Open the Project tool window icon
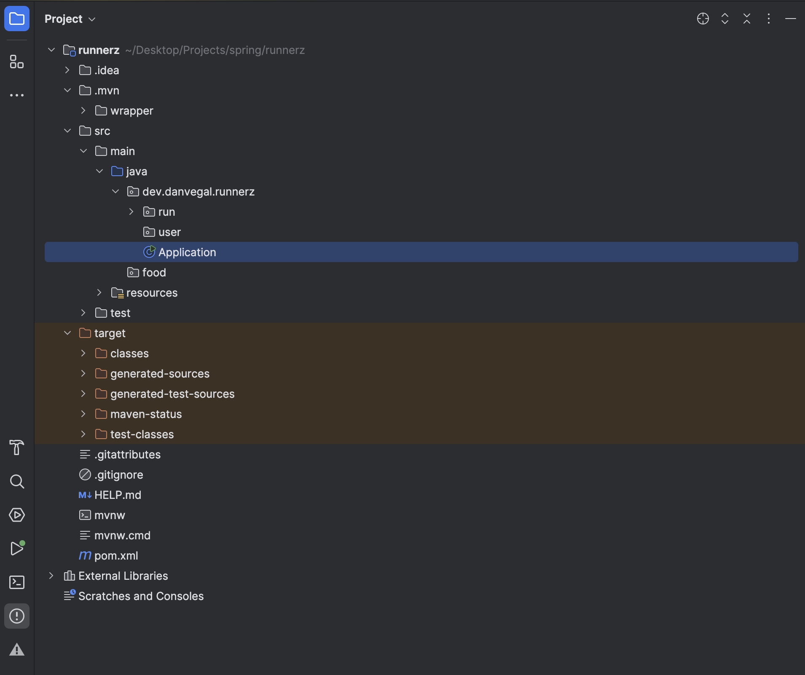 pyautogui.click(x=17, y=19)
